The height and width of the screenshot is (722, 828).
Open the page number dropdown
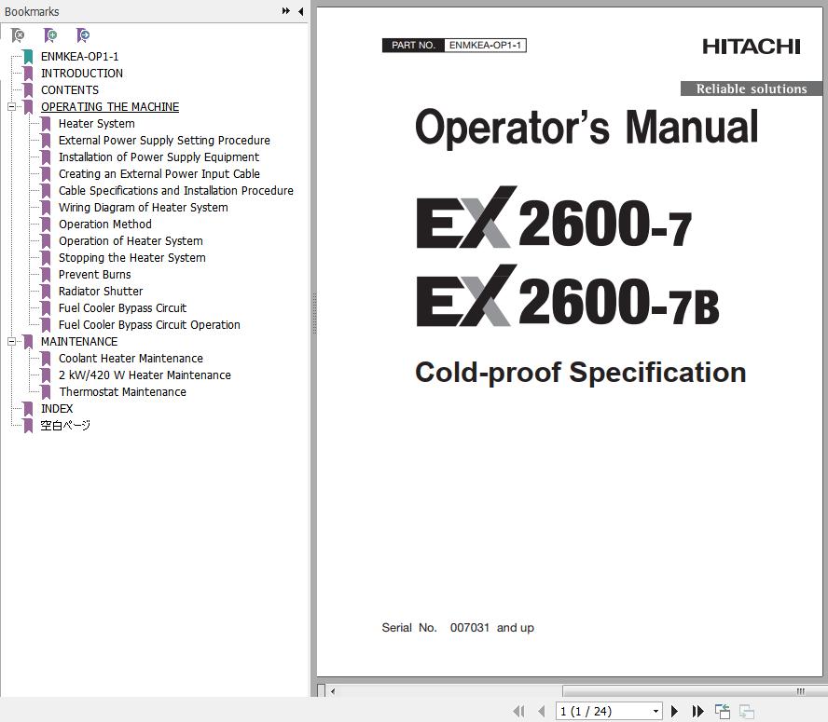click(655, 711)
